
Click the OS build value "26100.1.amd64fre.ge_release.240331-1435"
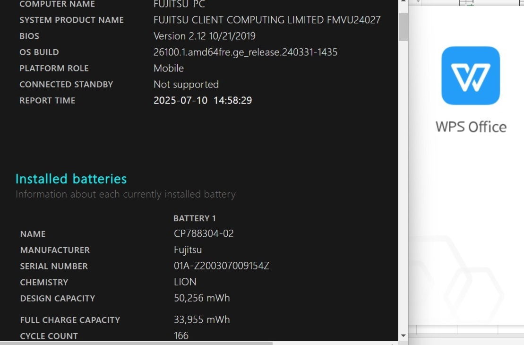coord(245,52)
